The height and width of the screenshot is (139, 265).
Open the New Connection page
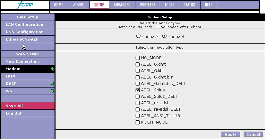(x=28, y=61)
